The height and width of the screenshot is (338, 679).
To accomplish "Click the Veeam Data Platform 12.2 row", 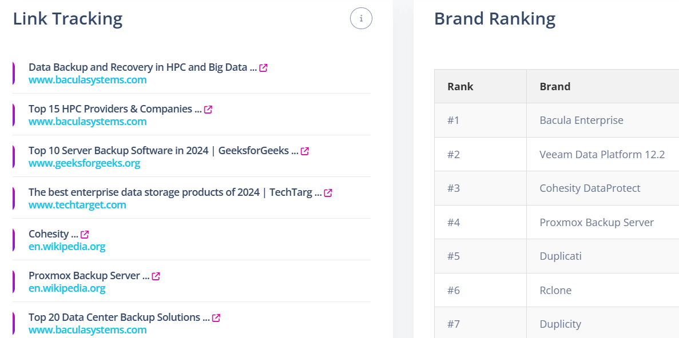I will click(x=557, y=154).
